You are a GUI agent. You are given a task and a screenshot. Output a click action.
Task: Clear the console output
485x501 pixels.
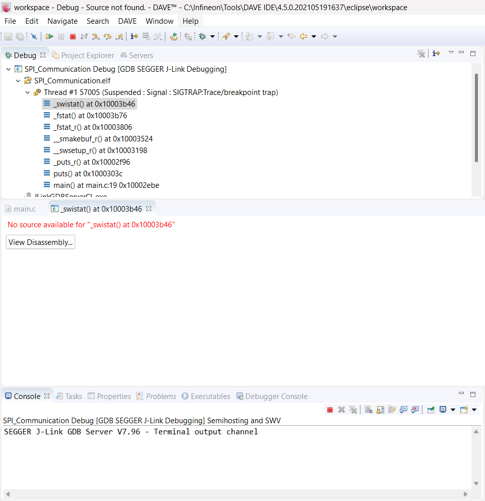click(x=369, y=410)
